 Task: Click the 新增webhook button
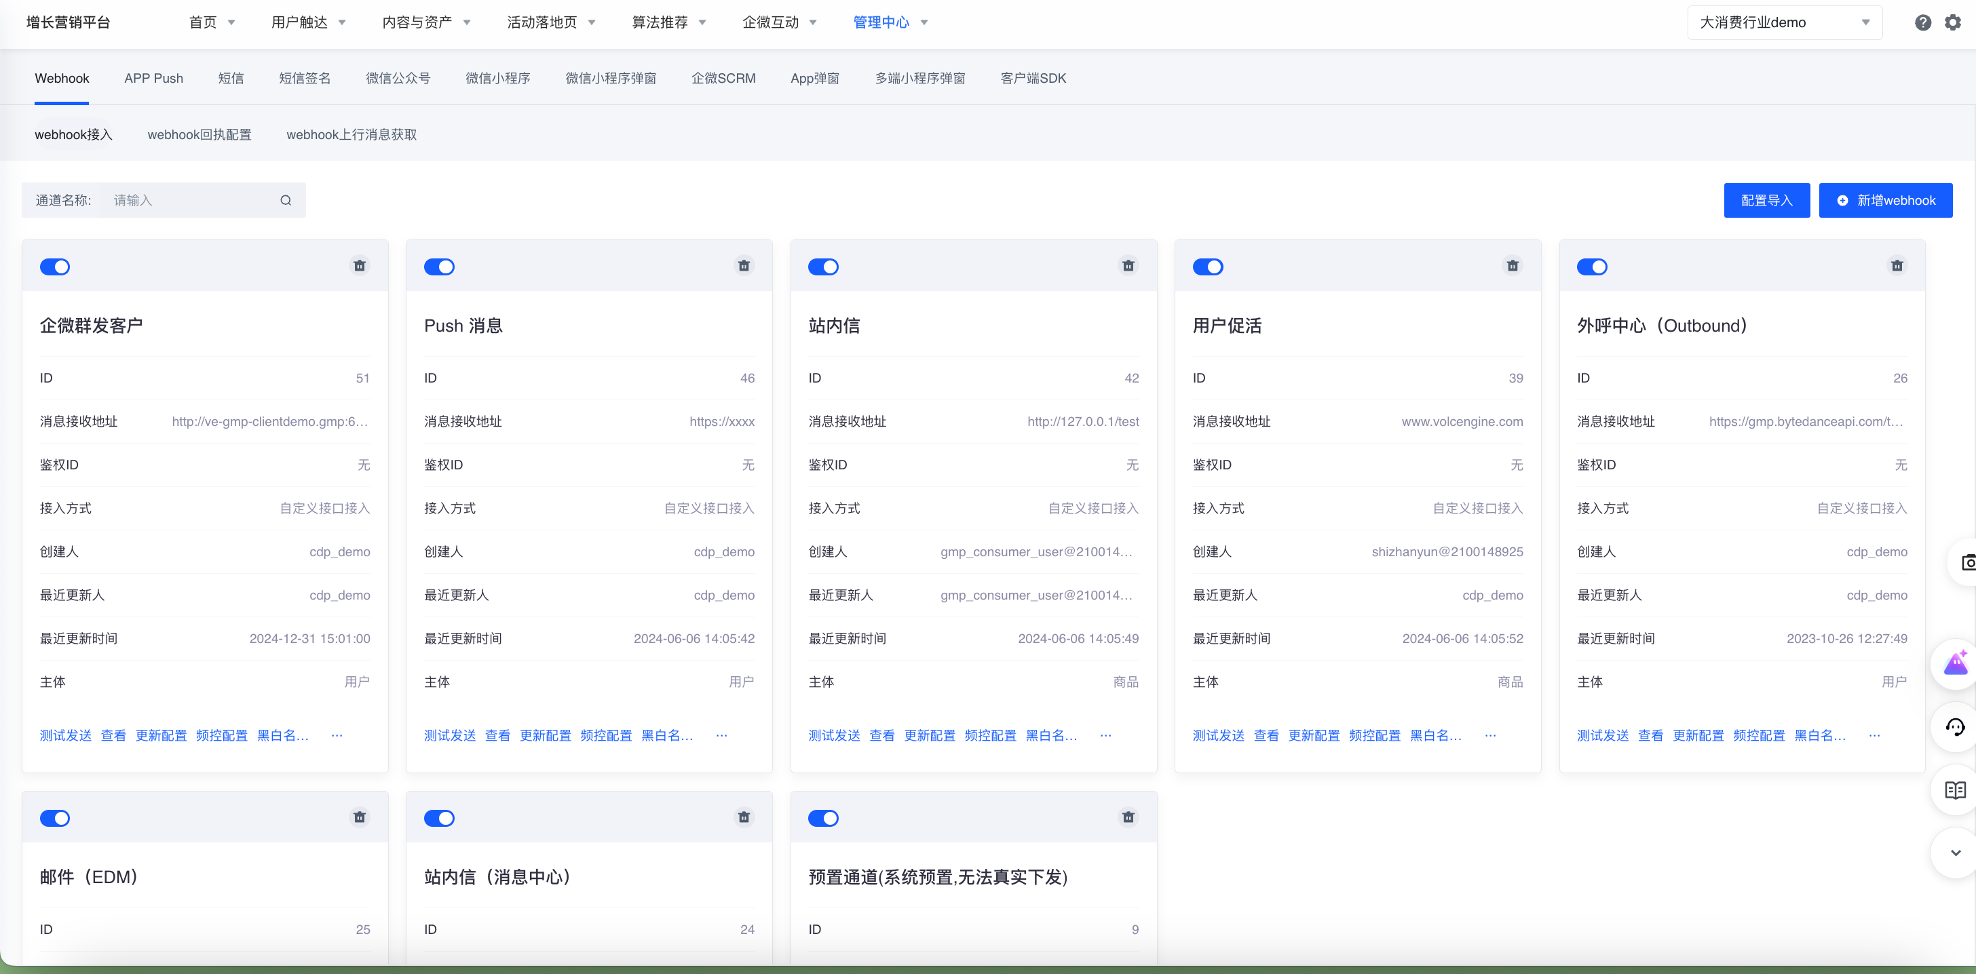(1886, 200)
